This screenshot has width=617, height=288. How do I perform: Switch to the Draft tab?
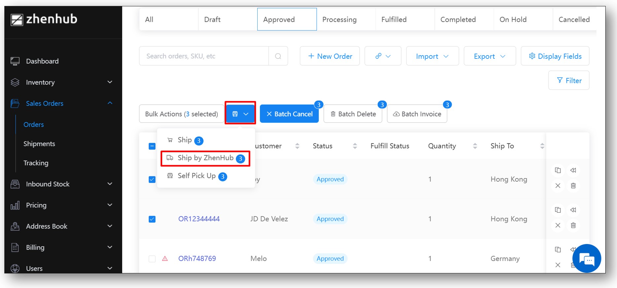pos(228,19)
